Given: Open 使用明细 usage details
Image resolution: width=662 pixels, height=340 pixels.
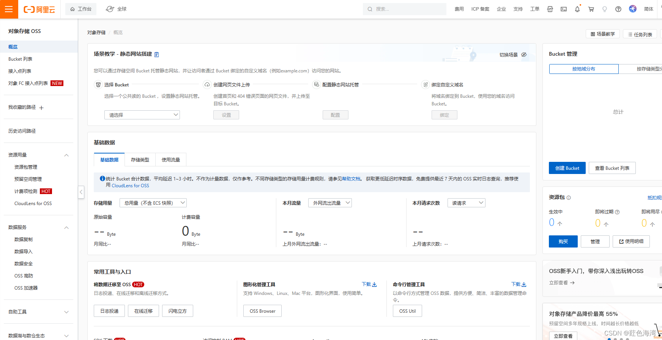Looking at the screenshot, I should click(x=631, y=241).
